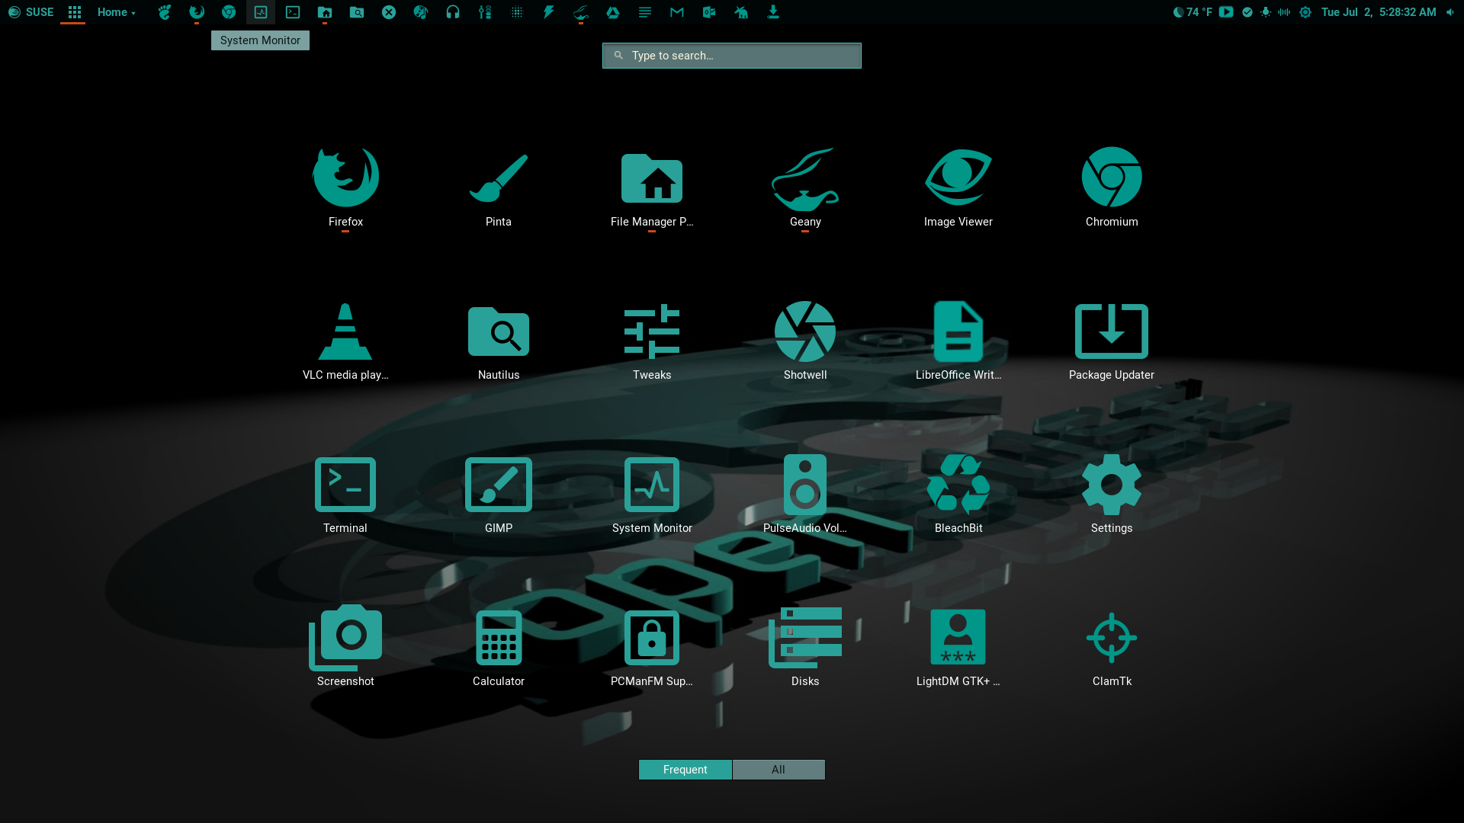Click text lines icon in top panel

pyautogui.click(x=645, y=12)
